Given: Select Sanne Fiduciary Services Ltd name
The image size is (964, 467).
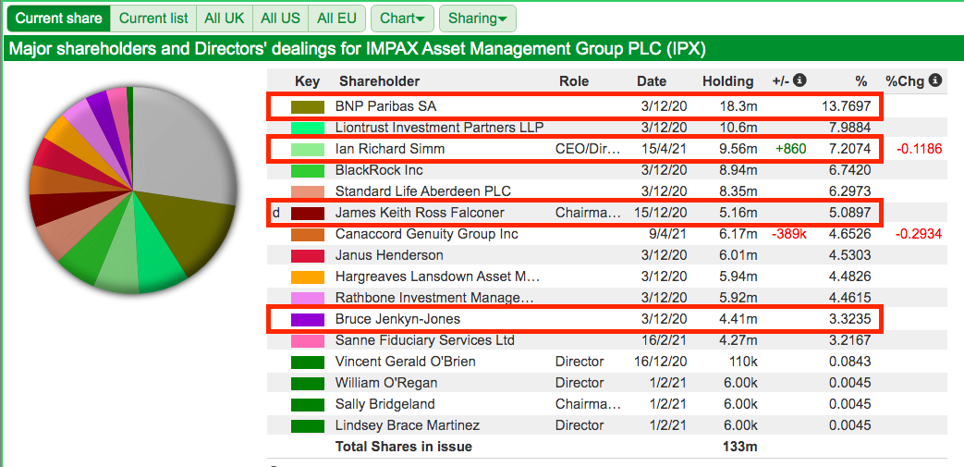Looking at the screenshot, I should tap(425, 341).
